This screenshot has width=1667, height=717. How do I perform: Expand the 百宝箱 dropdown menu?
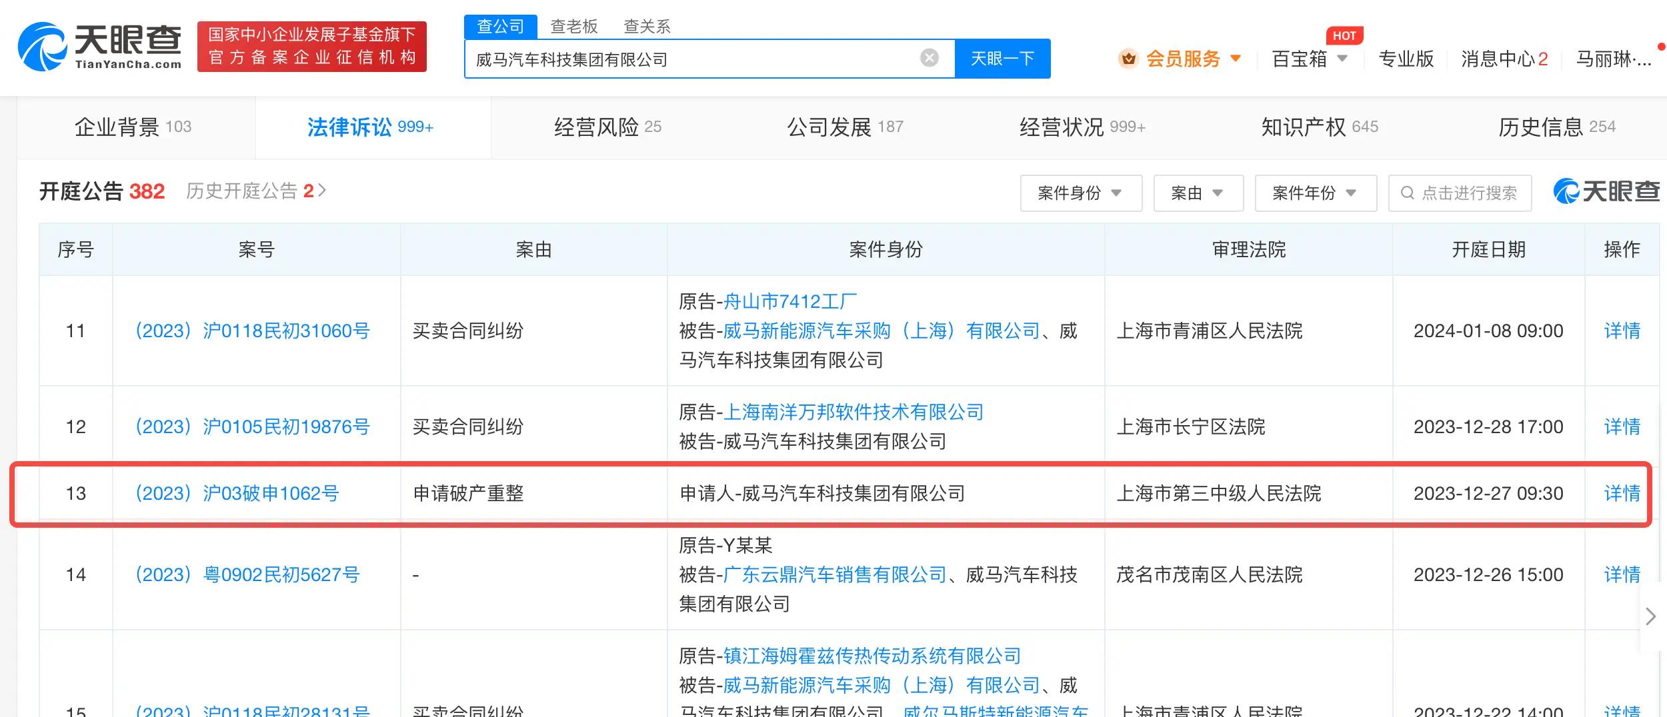click(1343, 59)
